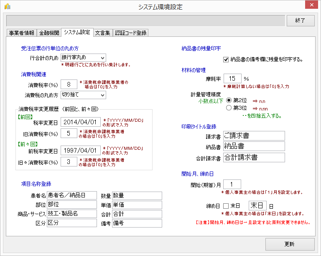Click the 納品書の残量印字 heading
This screenshot has width=321, height=256.
coord(201,49)
